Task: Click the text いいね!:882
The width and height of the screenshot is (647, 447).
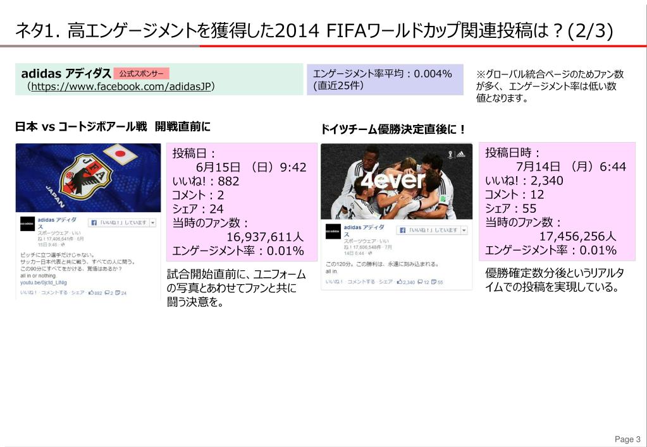Action: tap(206, 181)
